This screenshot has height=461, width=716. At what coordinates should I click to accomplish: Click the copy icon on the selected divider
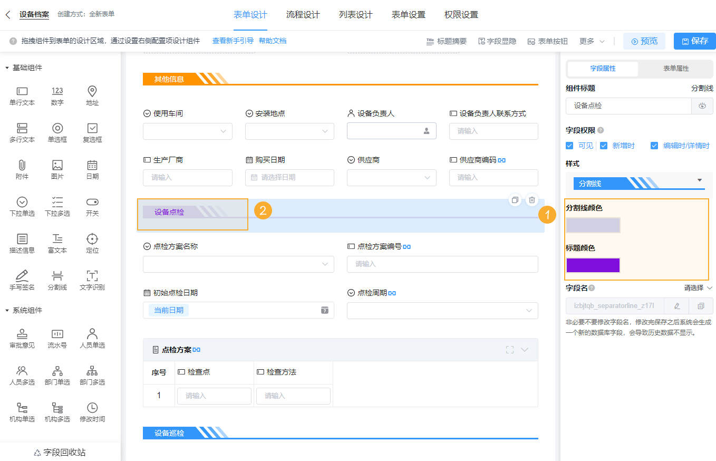coord(515,200)
